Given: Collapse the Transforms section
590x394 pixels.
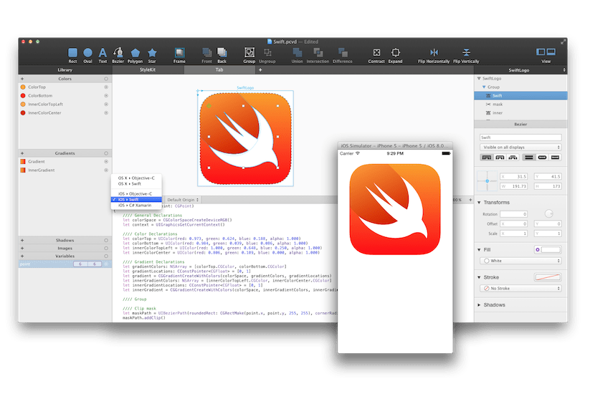Looking at the screenshot, I should pyautogui.click(x=479, y=202).
